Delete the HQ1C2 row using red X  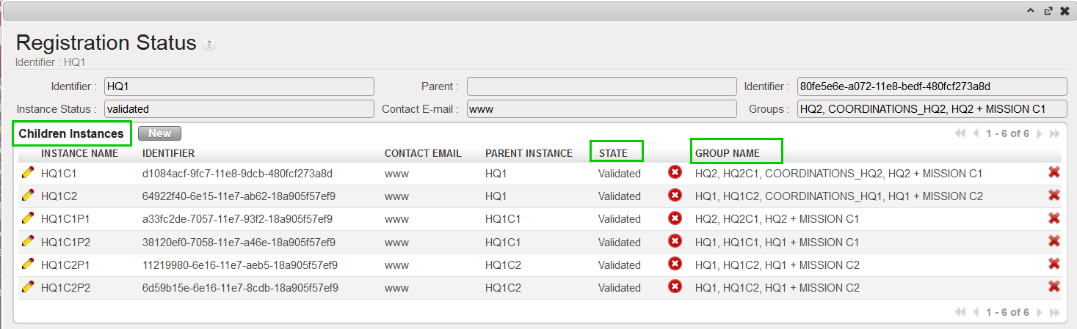coord(1054,196)
